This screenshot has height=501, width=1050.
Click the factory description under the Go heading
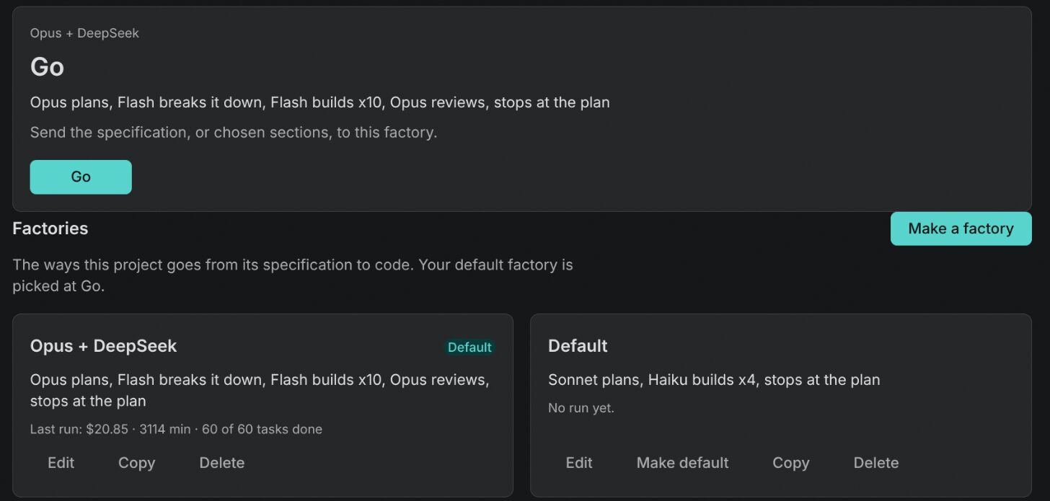tap(320, 102)
